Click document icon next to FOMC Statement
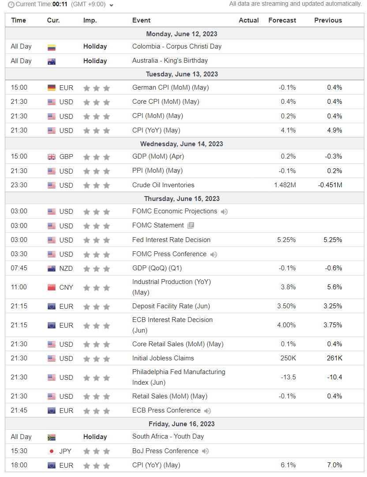Screen dimensions: 367x477 [191, 225]
